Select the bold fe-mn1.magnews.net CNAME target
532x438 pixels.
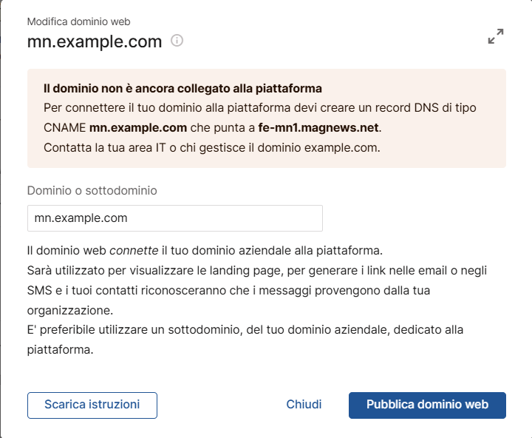pos(318,128)
